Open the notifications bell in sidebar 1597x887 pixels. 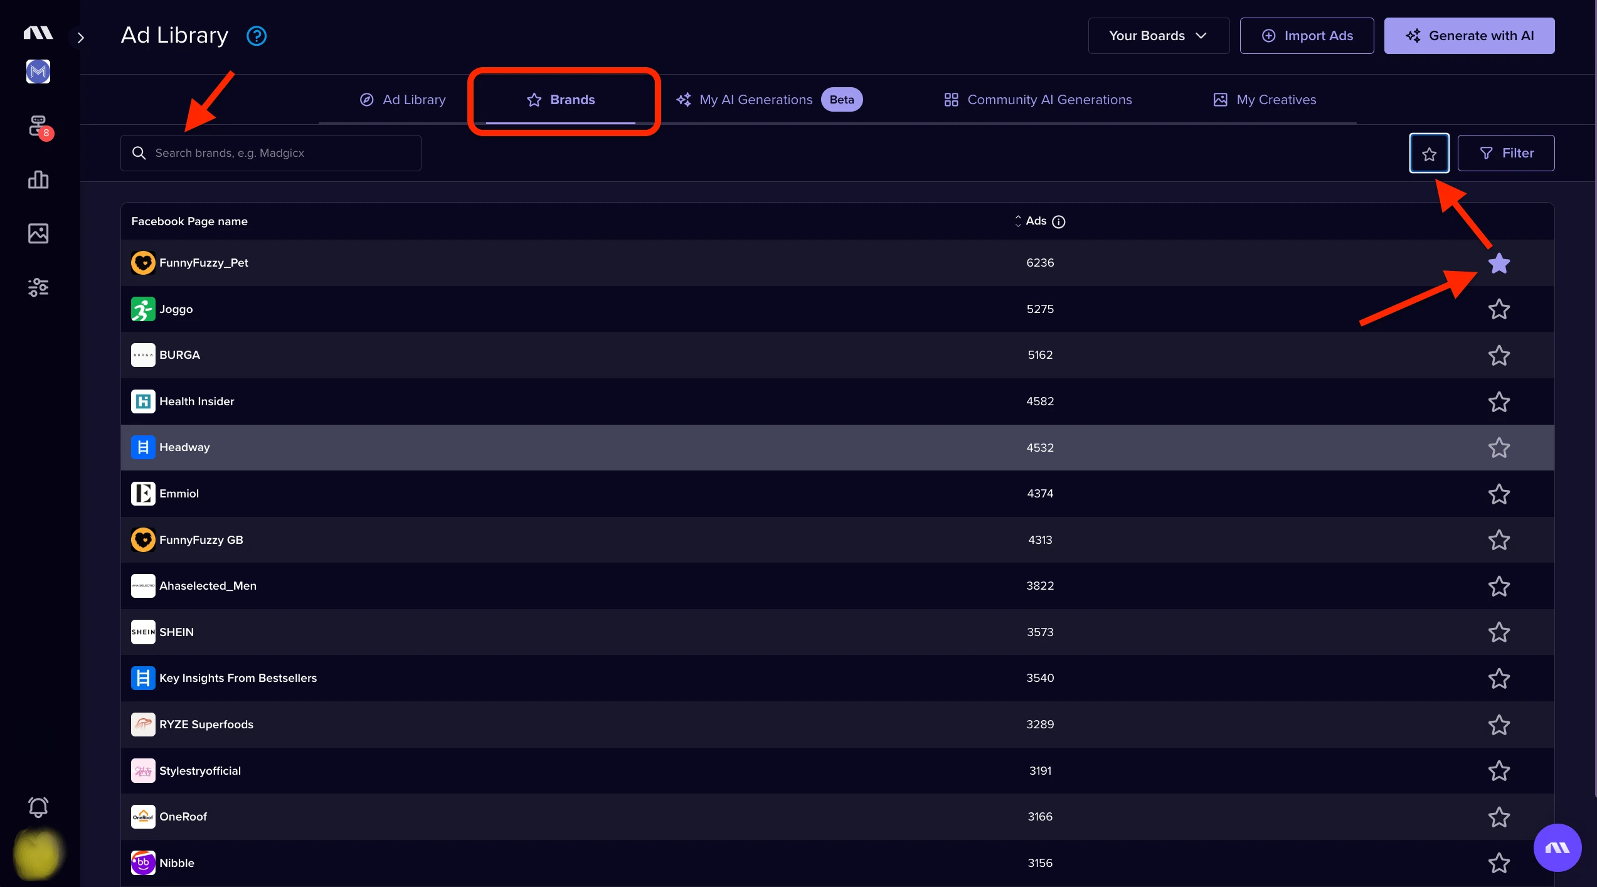[38, 807]
